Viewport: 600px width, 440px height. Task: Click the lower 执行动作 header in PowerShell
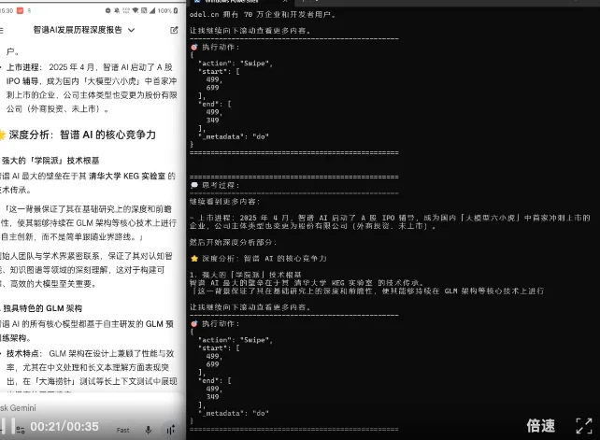coord(221,323)
